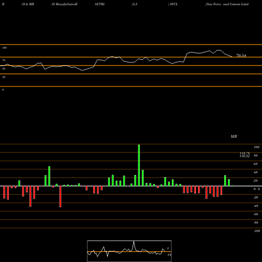Image resolution: width=262 pixels, height=262 pixels.
Task: Click the '-14' value in the mini chart
Action: 169,255
